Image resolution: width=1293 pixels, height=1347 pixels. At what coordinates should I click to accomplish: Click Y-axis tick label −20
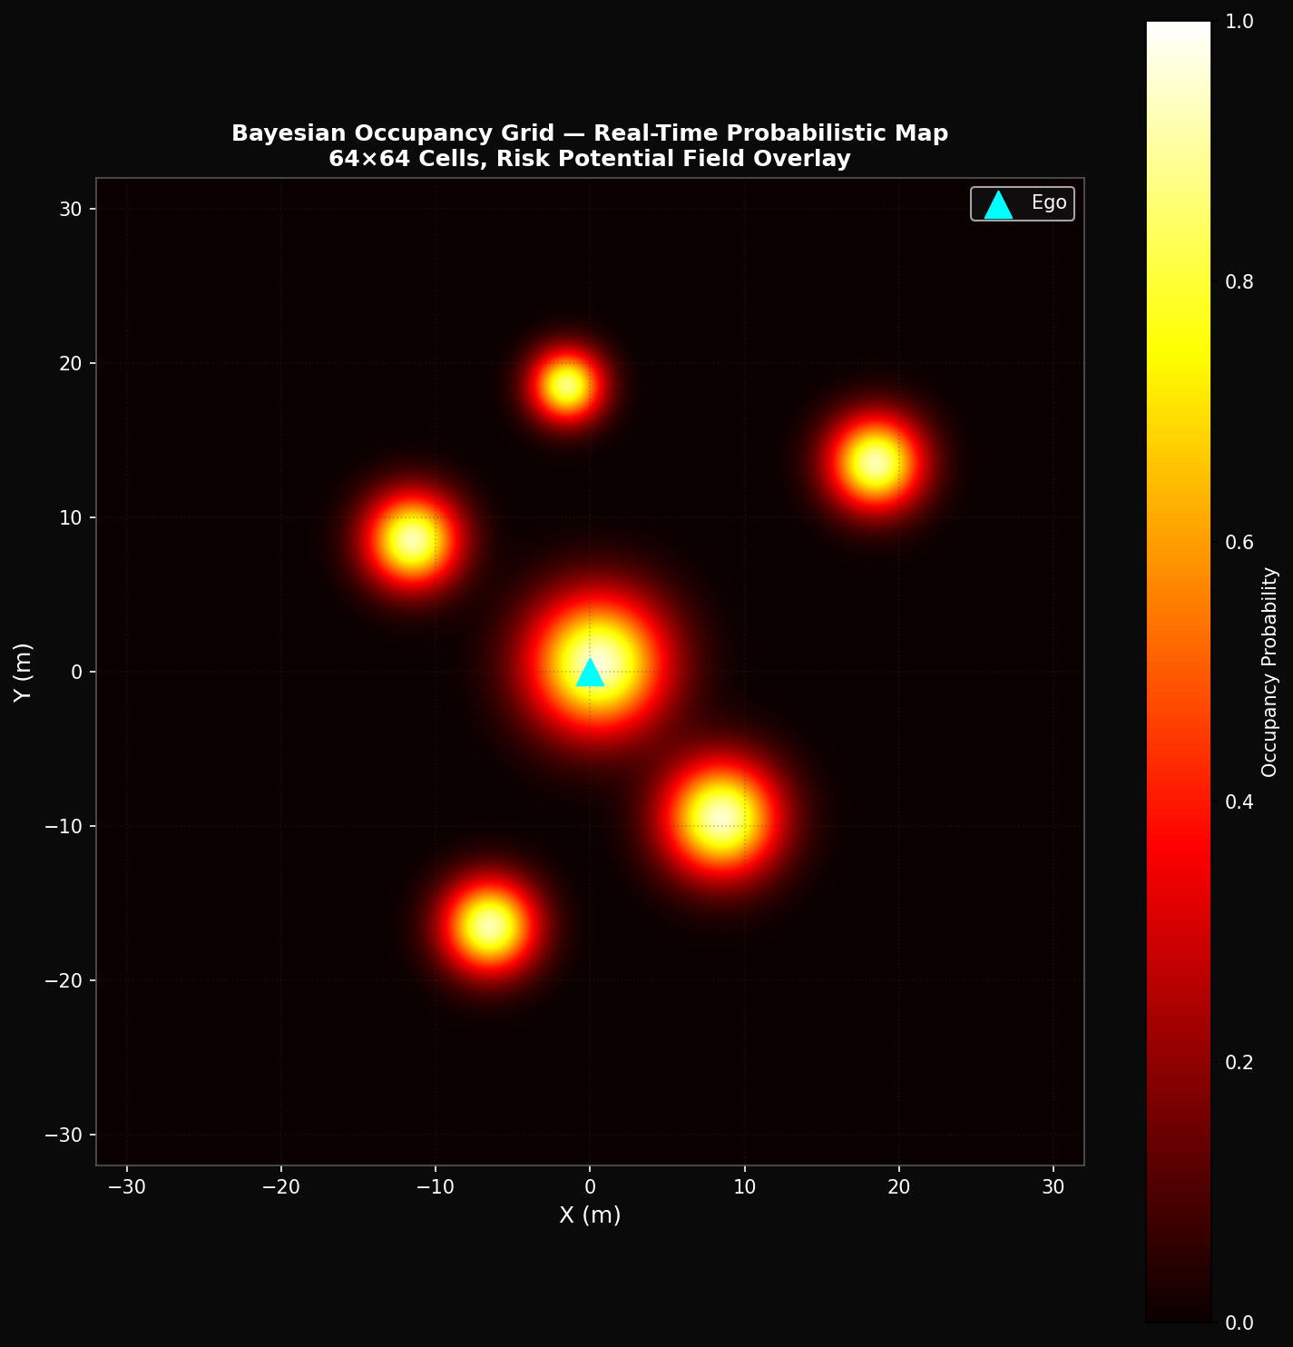pos(64,981)
